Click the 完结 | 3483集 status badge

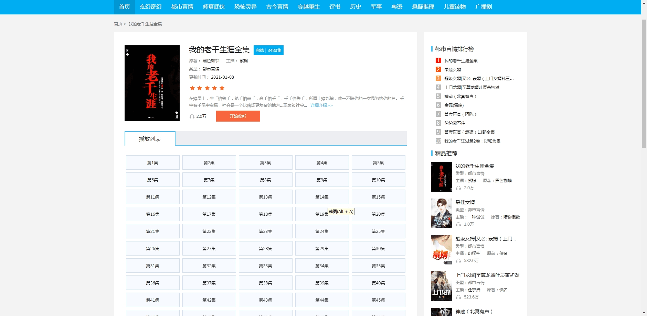[268, 50]
